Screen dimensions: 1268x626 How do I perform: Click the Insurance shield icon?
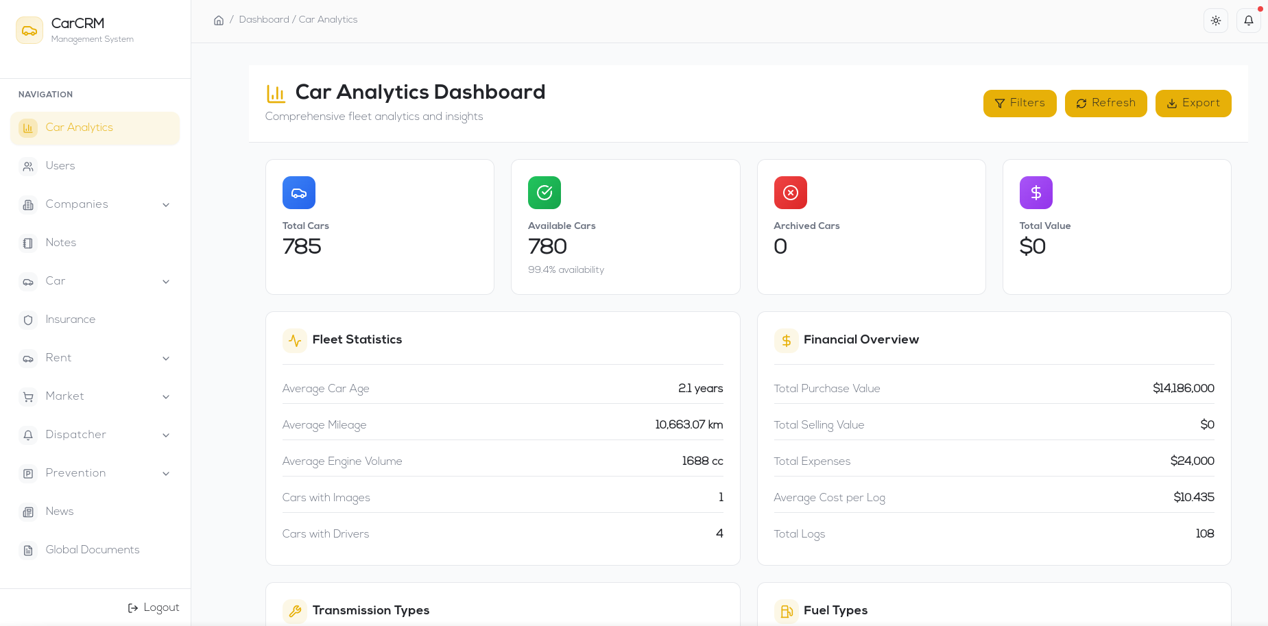27,320
